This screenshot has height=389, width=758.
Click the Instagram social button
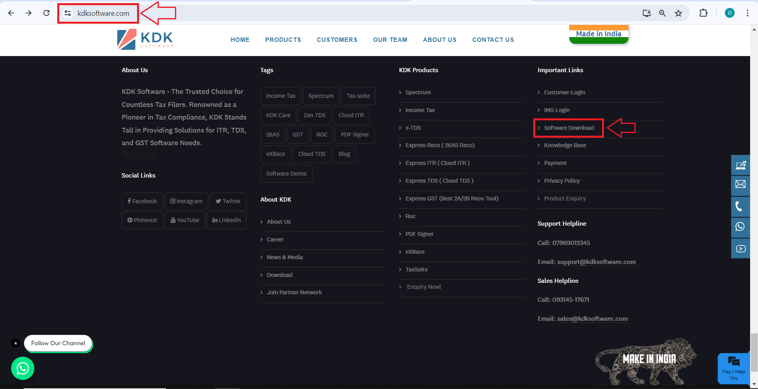point(186,201)
